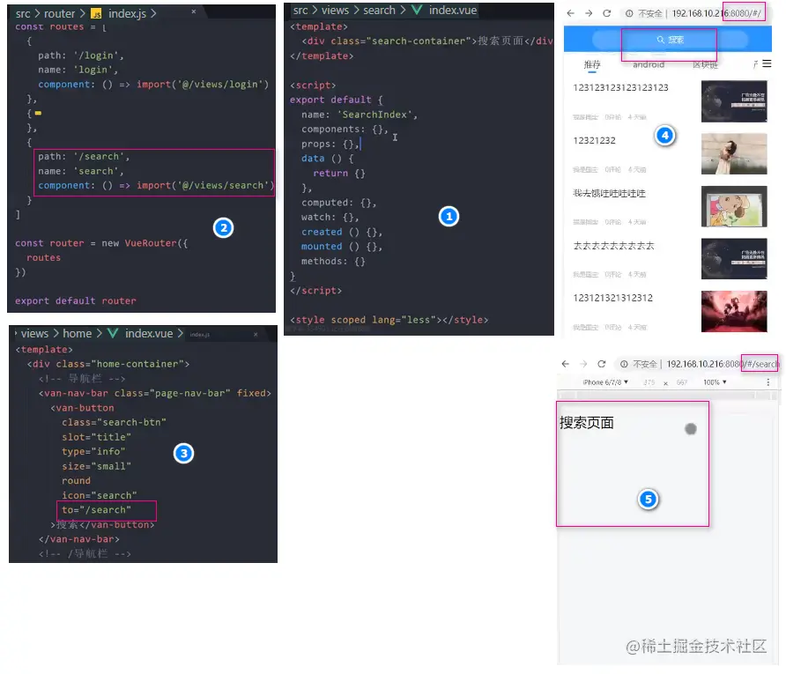Click home breadcrumb in home index.vue panel
This screenshot has width=786, height=674.
tap(78, 333)
